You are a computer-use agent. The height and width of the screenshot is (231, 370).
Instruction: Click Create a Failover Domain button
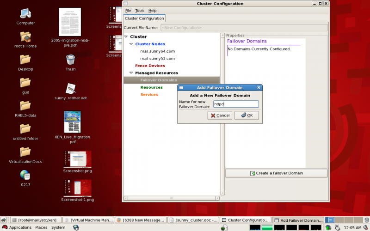tap(277, 173)
